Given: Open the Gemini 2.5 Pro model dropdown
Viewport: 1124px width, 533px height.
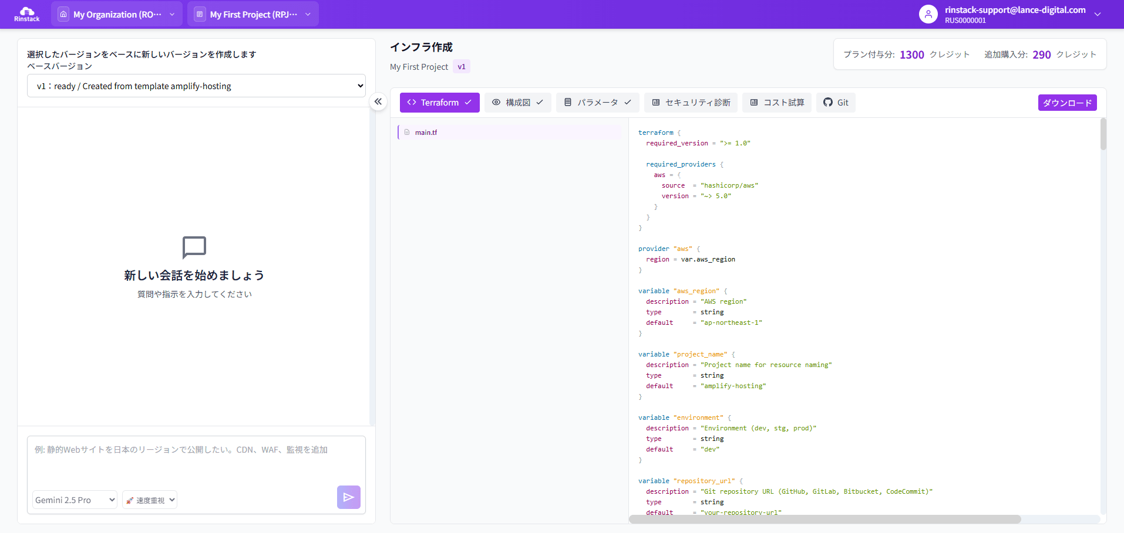Looking at the screenshot, I should [x=75, y=500].
